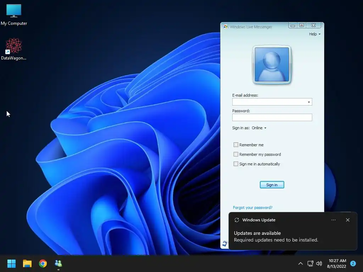Minimize the Windows Live Messenger window
The width and height of the screenshot is (363, 272).
coord(292,25)
